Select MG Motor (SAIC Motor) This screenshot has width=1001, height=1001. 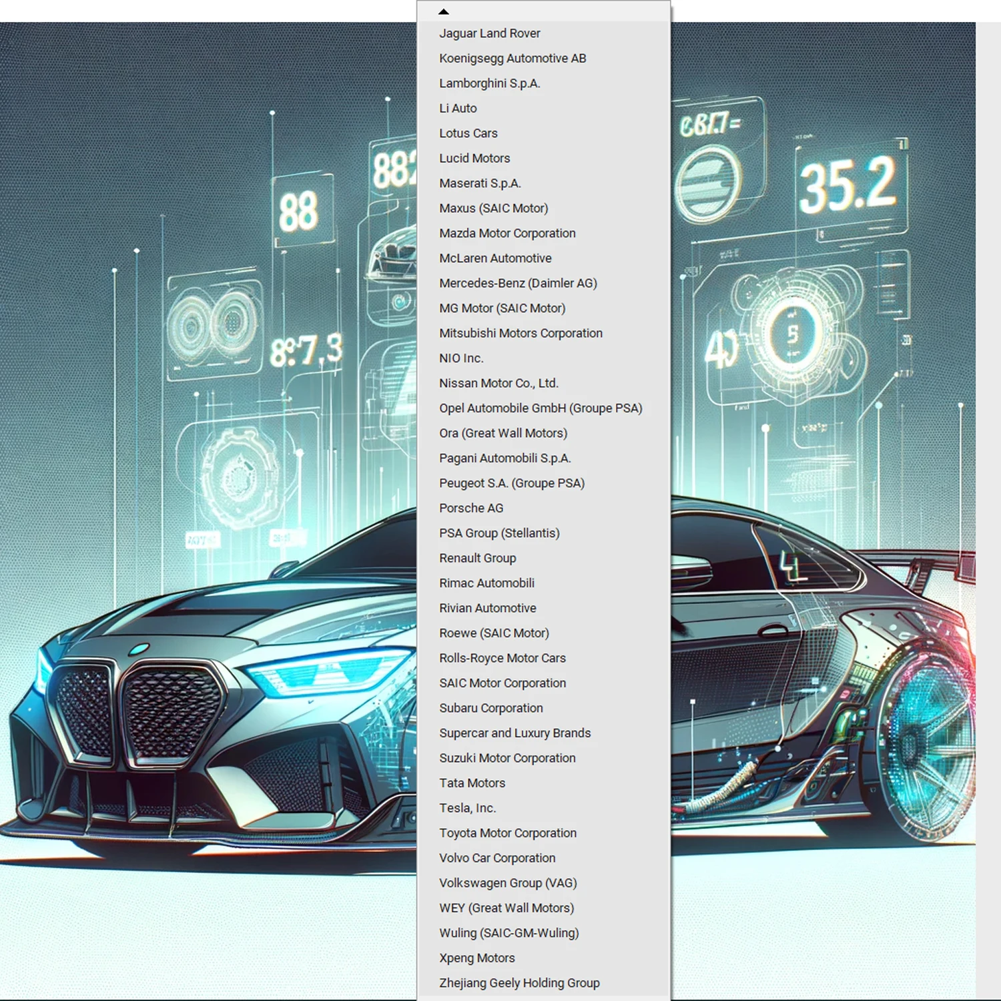click(x=502, y=308)
